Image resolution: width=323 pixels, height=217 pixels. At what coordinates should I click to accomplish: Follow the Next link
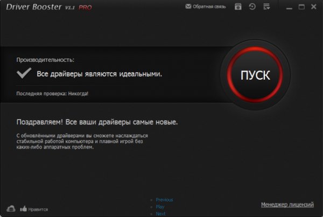[x=160, y=214]
